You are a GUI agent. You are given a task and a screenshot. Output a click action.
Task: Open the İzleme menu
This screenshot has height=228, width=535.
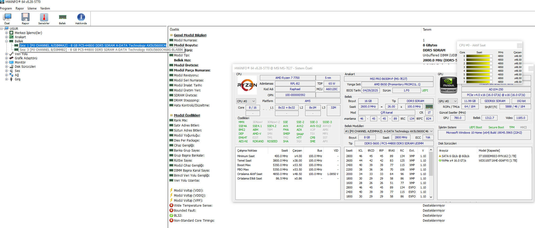pyautogui.click(x=32, y=8)
